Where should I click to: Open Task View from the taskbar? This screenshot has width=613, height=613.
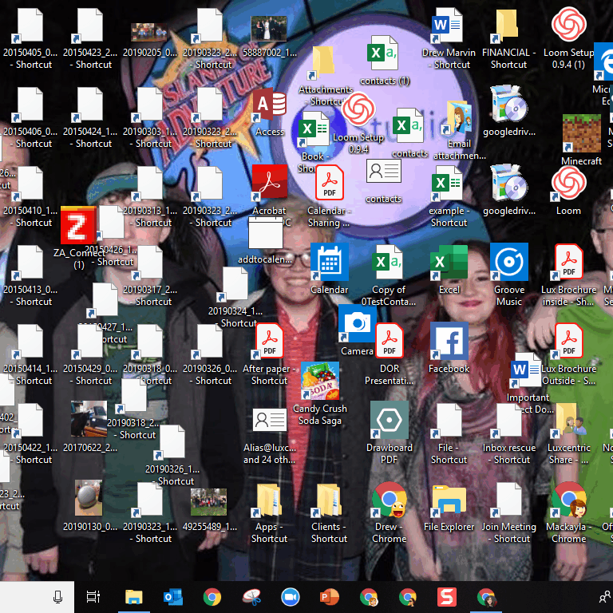(x=93, y=597)
